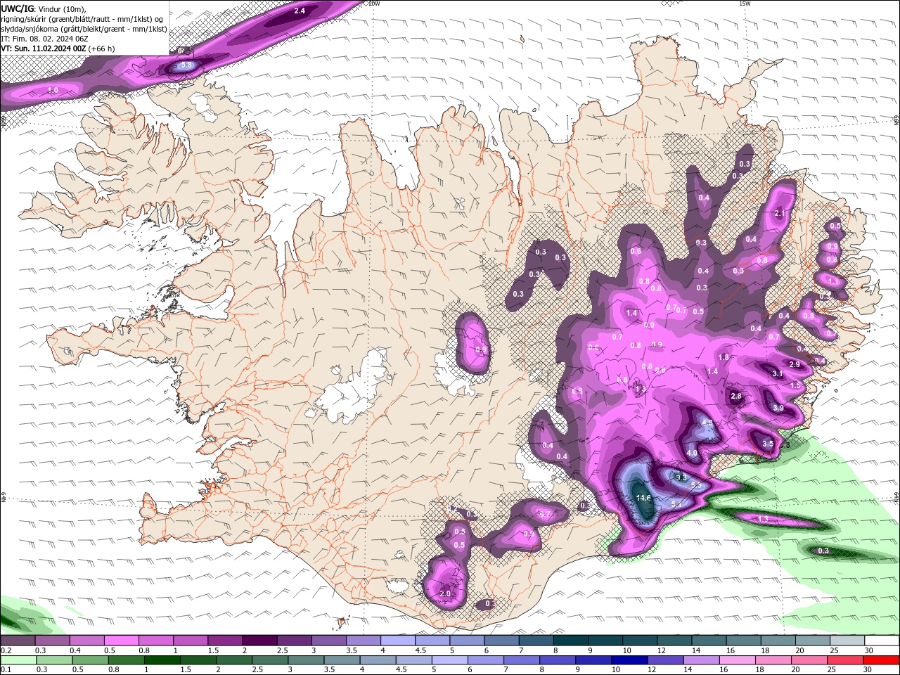This screenshot has height=675, width=900.
Task: Click the 4.0 snowfall value on the map
Action: pos(692,453)
